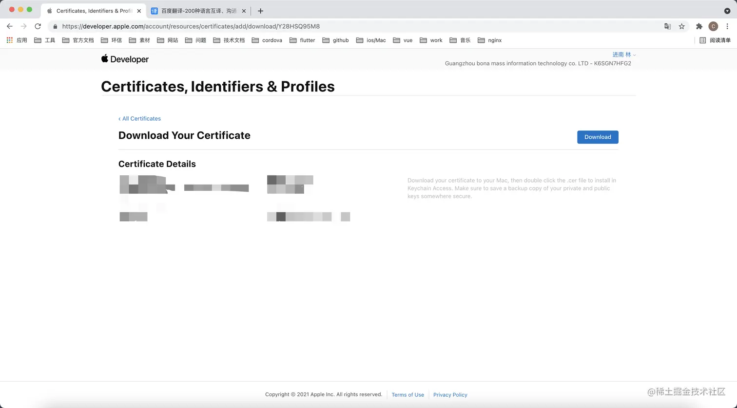737x408 pixels.
Task: View site security lock info
Action: (x=55, y=26)
